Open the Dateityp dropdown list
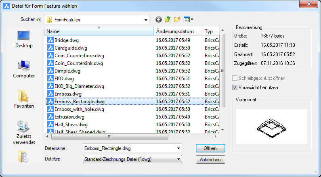Viewport: 321px width, 177px height. pos(178,160)
